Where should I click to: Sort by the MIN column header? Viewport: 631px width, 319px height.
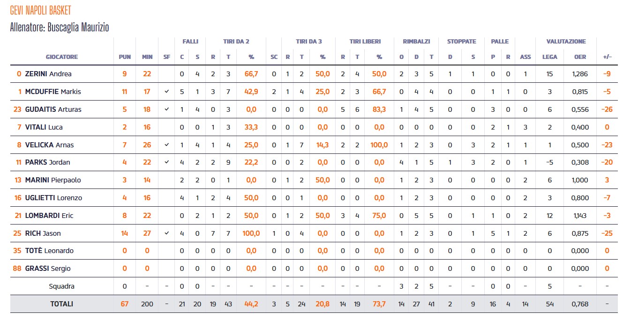(147, 57)
